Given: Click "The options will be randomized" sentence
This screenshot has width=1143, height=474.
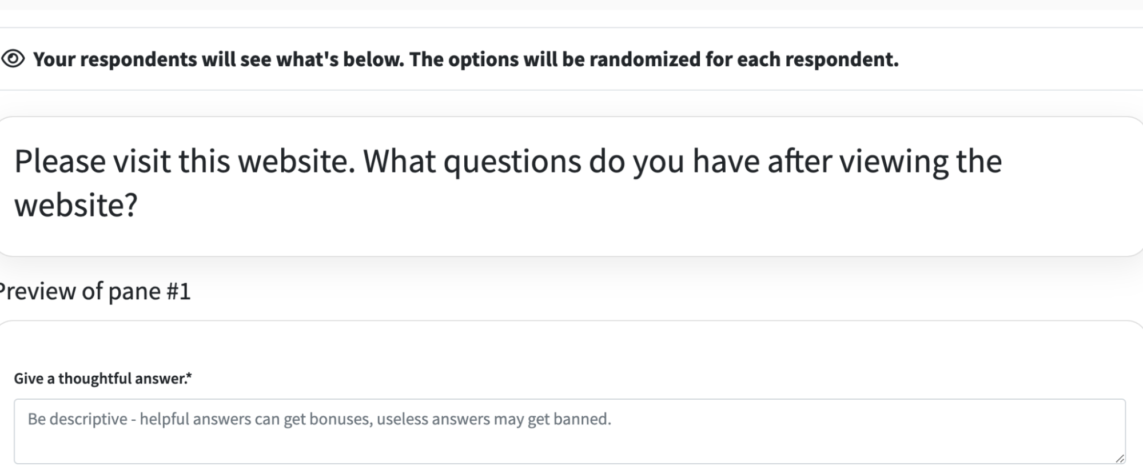Looking at the screenshot, I should point(572,59).
